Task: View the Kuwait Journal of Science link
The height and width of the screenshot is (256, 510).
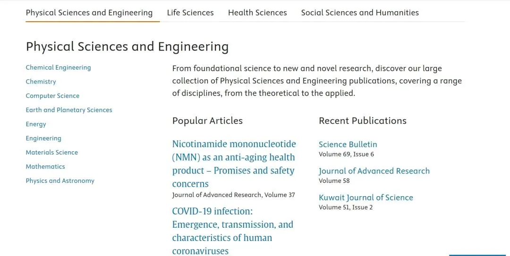Action: tap(365, 198)
